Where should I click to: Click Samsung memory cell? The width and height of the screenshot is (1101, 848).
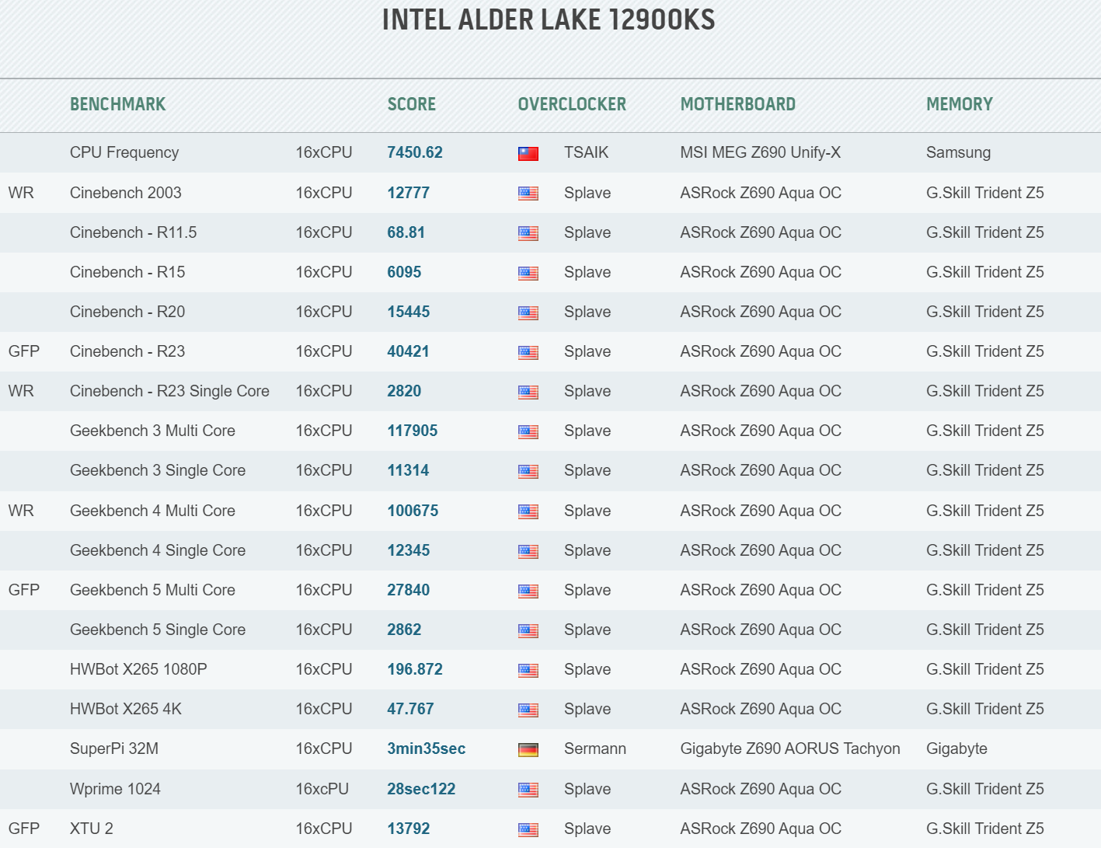pos(958,152)
